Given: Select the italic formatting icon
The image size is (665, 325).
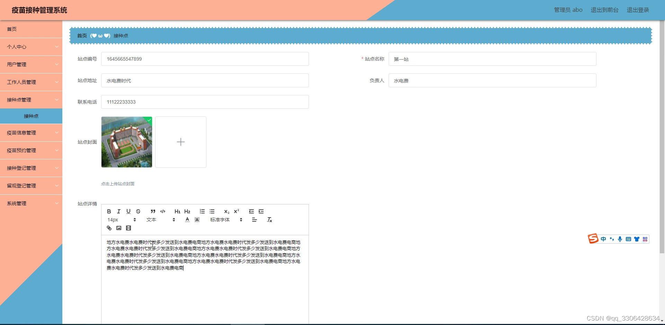Looking at the screenshot, I should (x=118, y=211).
